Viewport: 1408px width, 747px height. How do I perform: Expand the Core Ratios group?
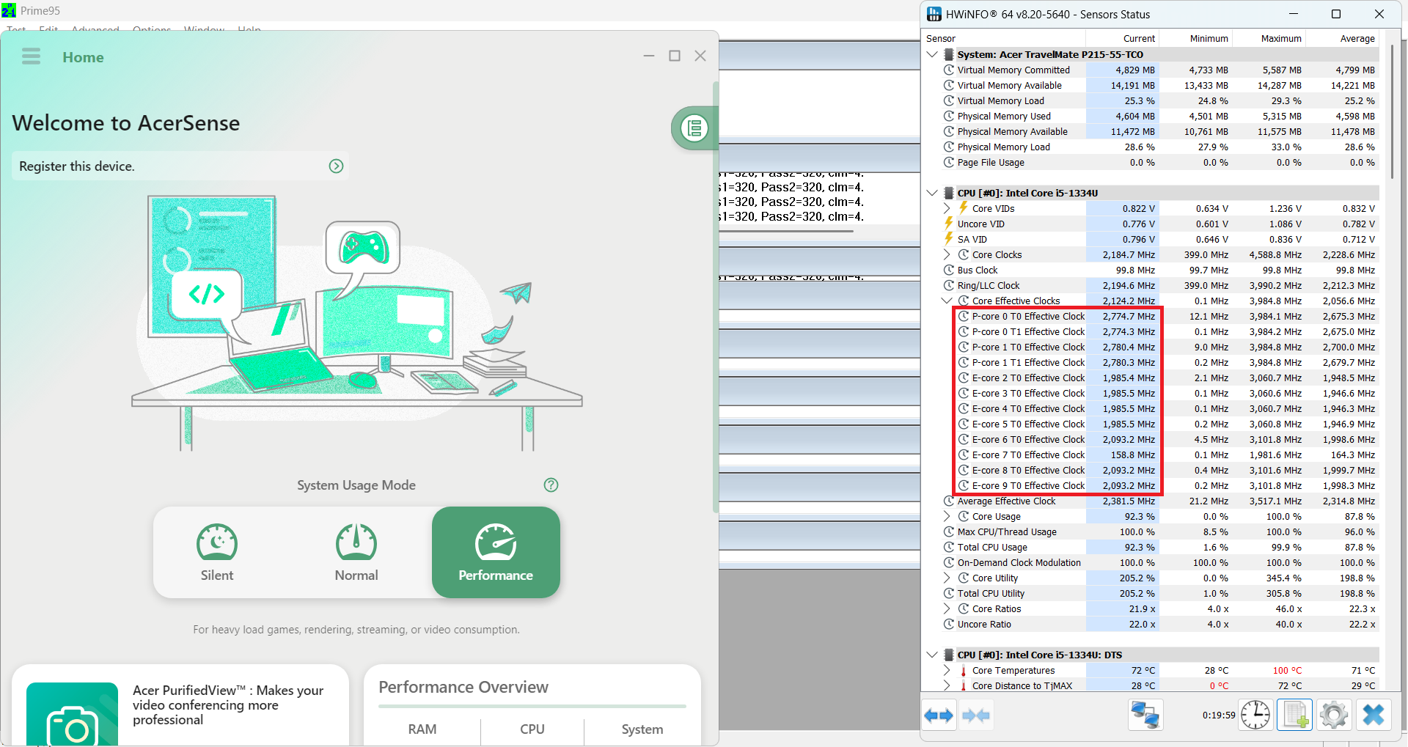(947, 608)
